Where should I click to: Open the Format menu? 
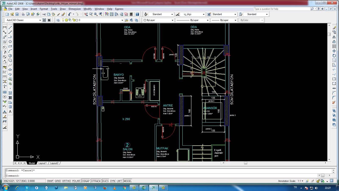coord(44,9)
